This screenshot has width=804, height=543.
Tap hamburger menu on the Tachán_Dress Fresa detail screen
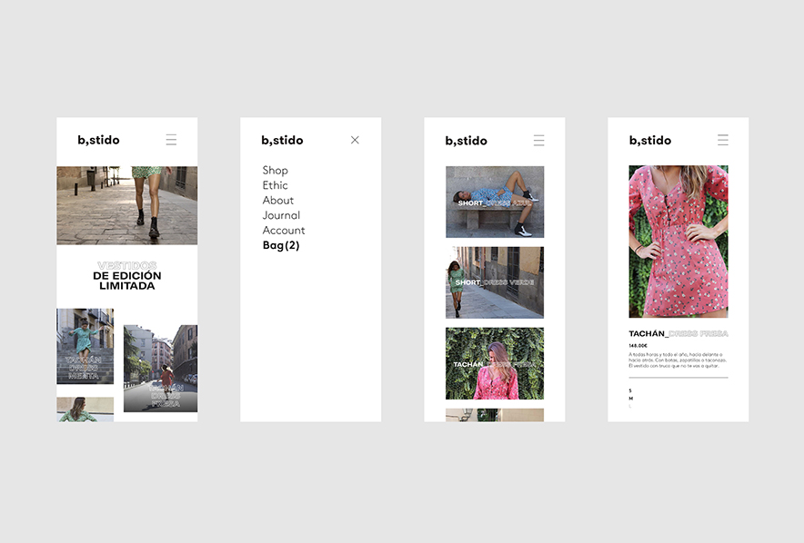click(x=723, y=140)
